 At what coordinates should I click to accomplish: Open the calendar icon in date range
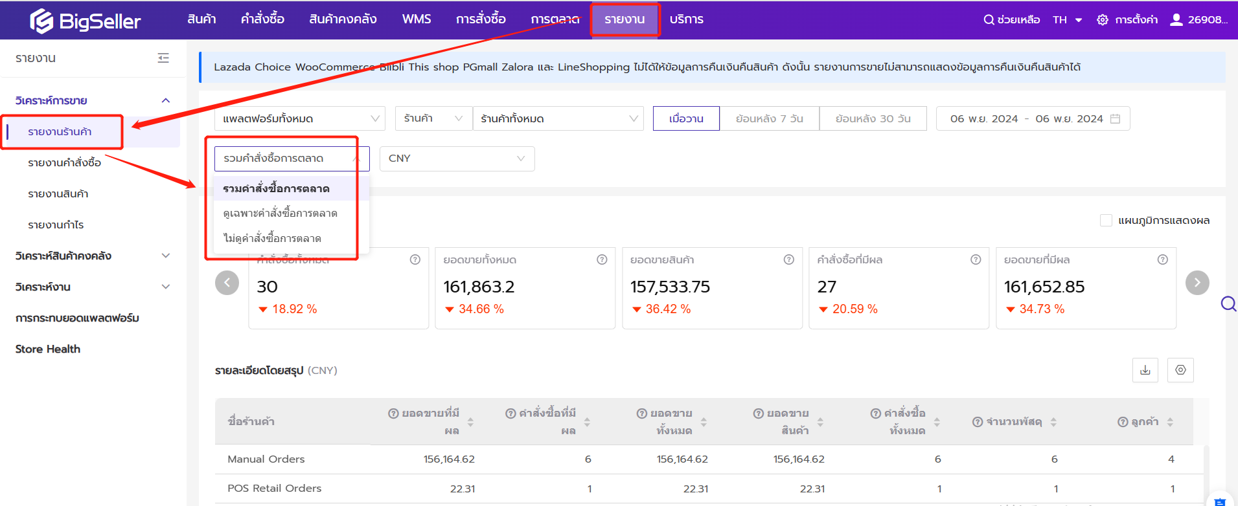click(1115, 119)
